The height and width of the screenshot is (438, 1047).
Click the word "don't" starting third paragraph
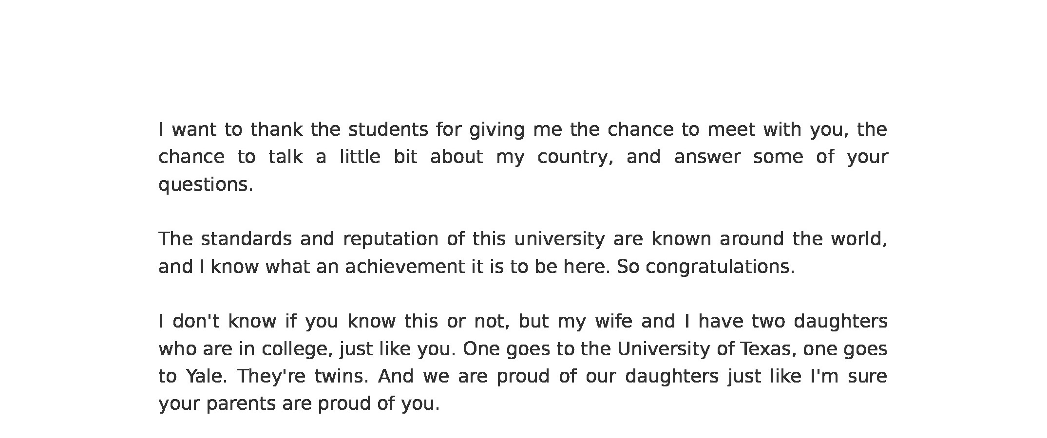196,321
